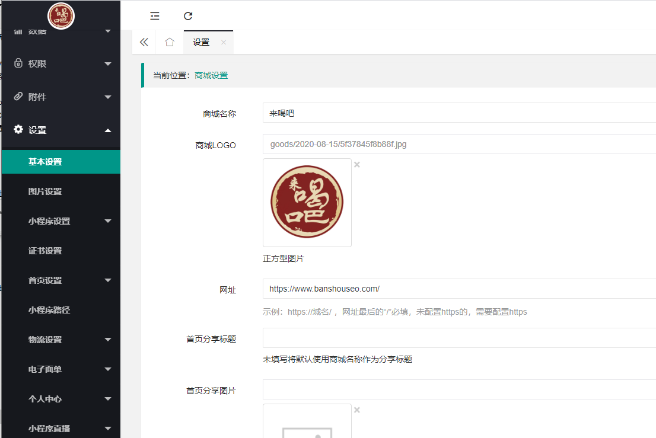Click the sidebar collapse menu icon
The width and height of the screenshot is (656, 438).
click(x=155, y=16)
